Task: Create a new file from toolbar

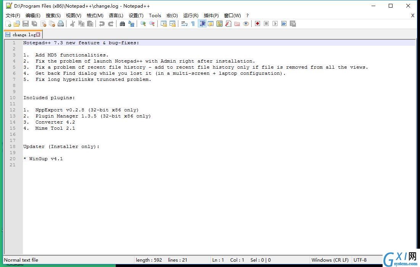Action: [x=8, y=24]
